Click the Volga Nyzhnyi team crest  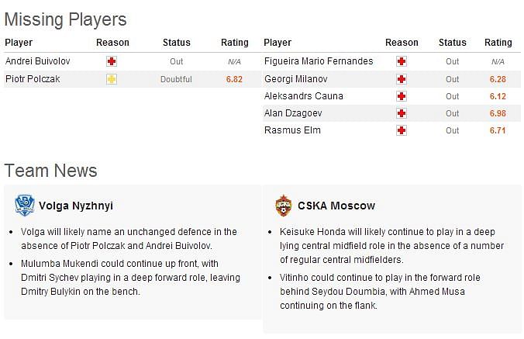pos(25,206)
